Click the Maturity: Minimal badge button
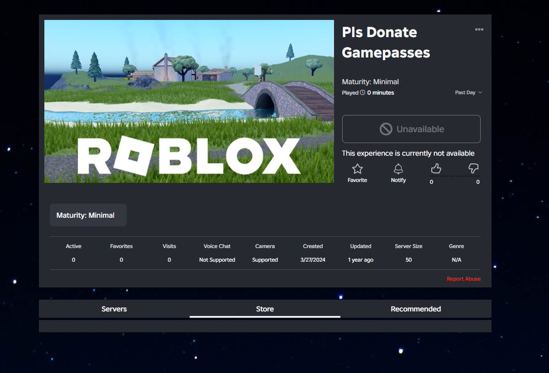Image resolution: width=549 pixels, height=373 pixels. click(x=88, y=215)
